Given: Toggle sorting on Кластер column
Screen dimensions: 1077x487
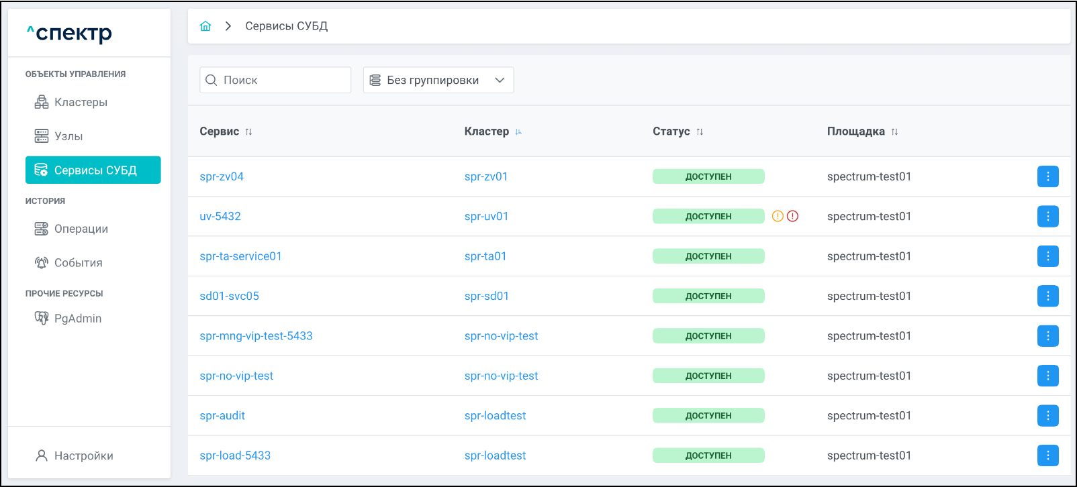Looking at the screenshot, I should (518, 131).
